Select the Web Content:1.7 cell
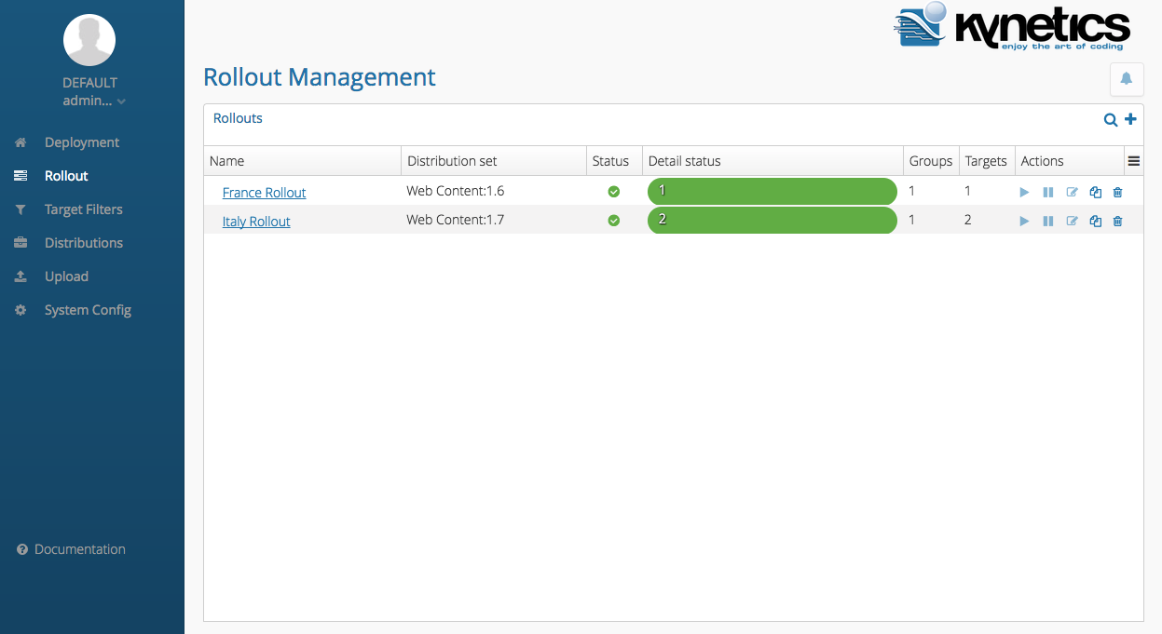 click(x=456, y=220)
